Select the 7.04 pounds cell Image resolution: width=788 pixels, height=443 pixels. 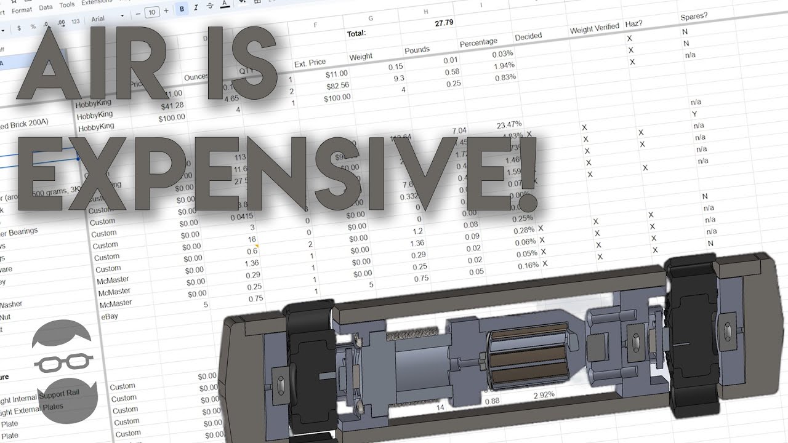(459, 131)
